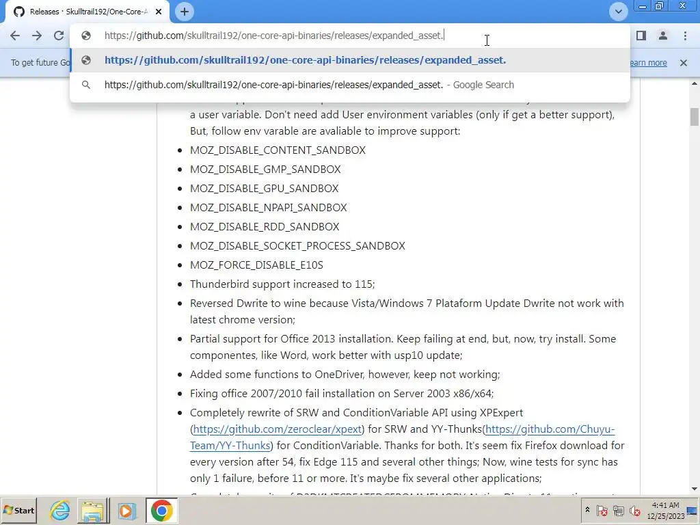This screenshot has width=700, height=525.
Task: Open a new browser tab
Action: (185, 12)
